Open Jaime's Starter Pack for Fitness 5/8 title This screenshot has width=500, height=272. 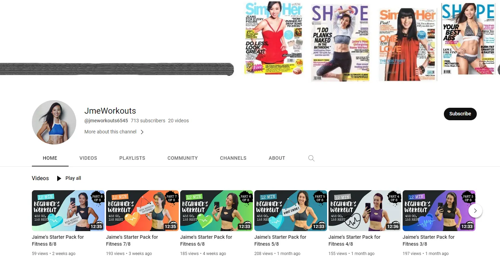coord(280,240)
